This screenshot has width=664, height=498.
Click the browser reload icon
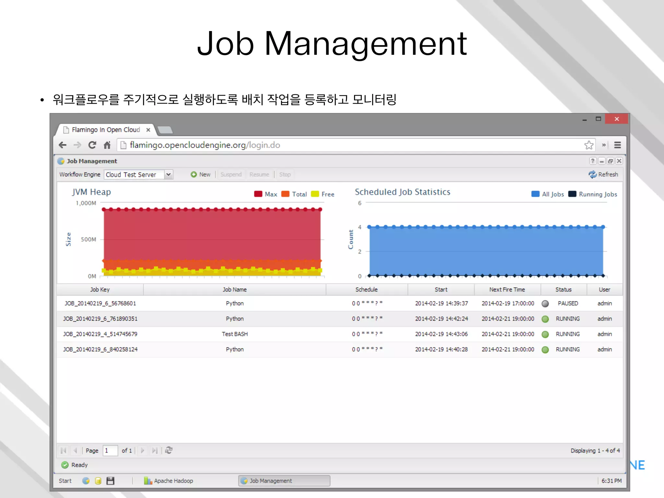click(x=92, y=145)
